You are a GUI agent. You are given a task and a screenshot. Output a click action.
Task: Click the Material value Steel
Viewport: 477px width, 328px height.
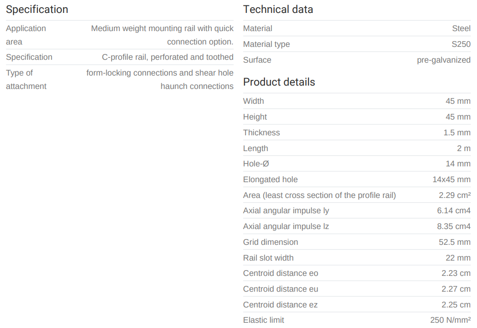click(x=461, y=29)
